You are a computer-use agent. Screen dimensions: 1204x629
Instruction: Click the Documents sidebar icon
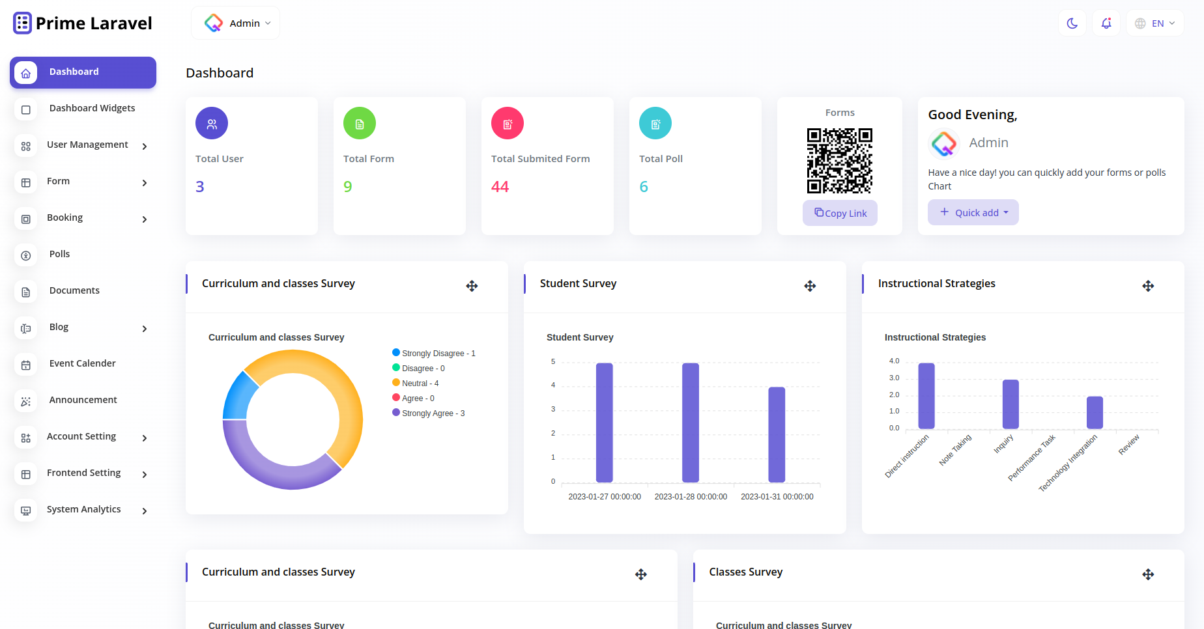tap(26, 292)
